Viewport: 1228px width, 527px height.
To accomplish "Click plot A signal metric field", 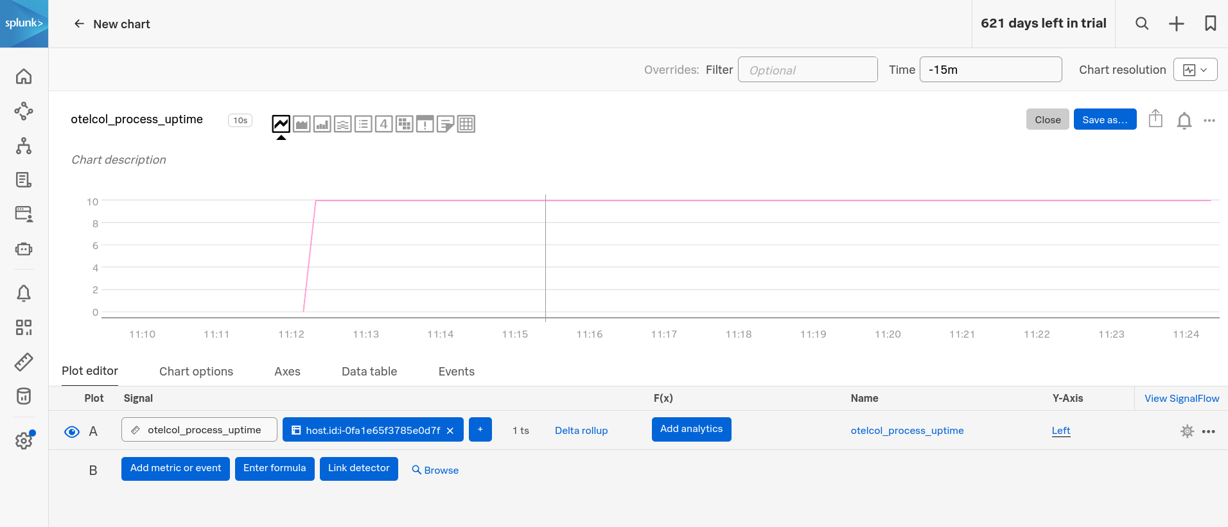I will [x=199, y=429].
